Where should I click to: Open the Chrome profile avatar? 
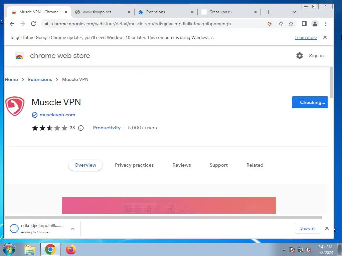coord(315,24)
